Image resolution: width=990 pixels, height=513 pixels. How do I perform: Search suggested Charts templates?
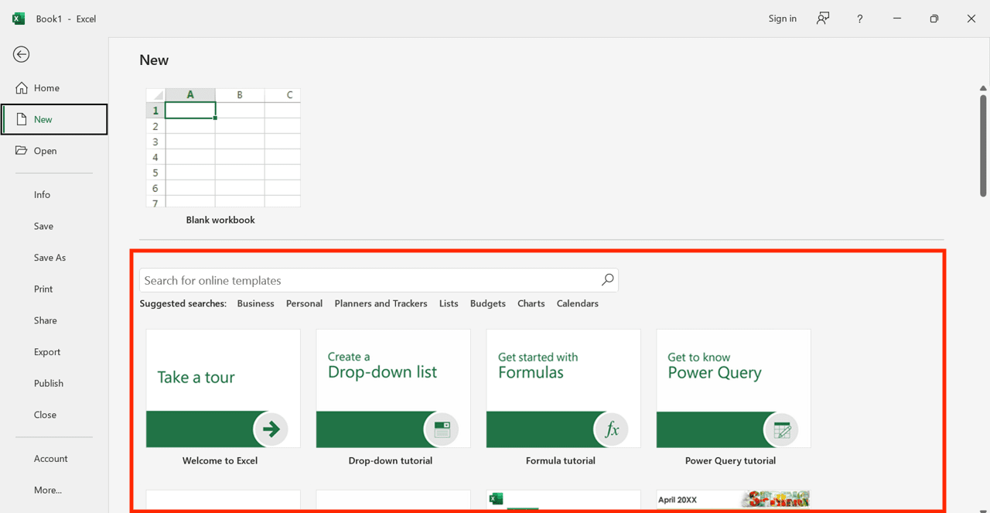pyautogui.click(x=531, y=303)
